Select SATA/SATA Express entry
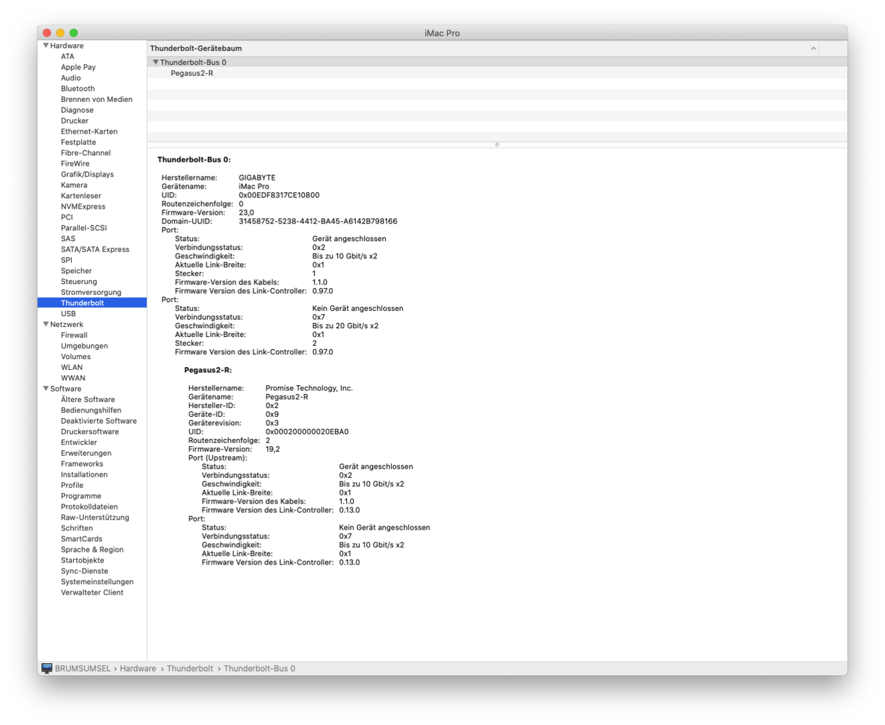885x725 pixels. pos(95,250)
